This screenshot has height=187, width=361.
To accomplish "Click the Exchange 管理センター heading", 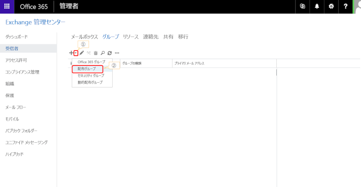I will click(x=35, y=22).
